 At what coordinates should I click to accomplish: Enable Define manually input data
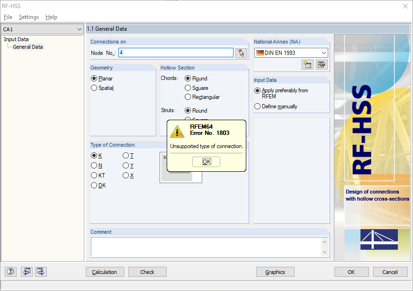257,106
